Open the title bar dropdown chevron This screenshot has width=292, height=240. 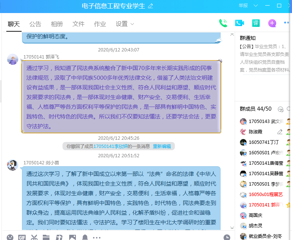pyautogui.click(x=256, y=6)
